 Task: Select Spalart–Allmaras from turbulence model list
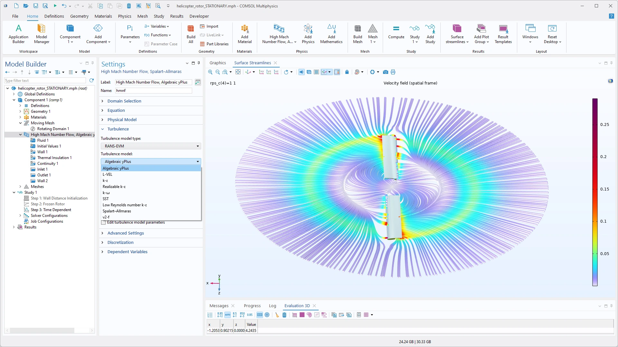coord(117,211)
